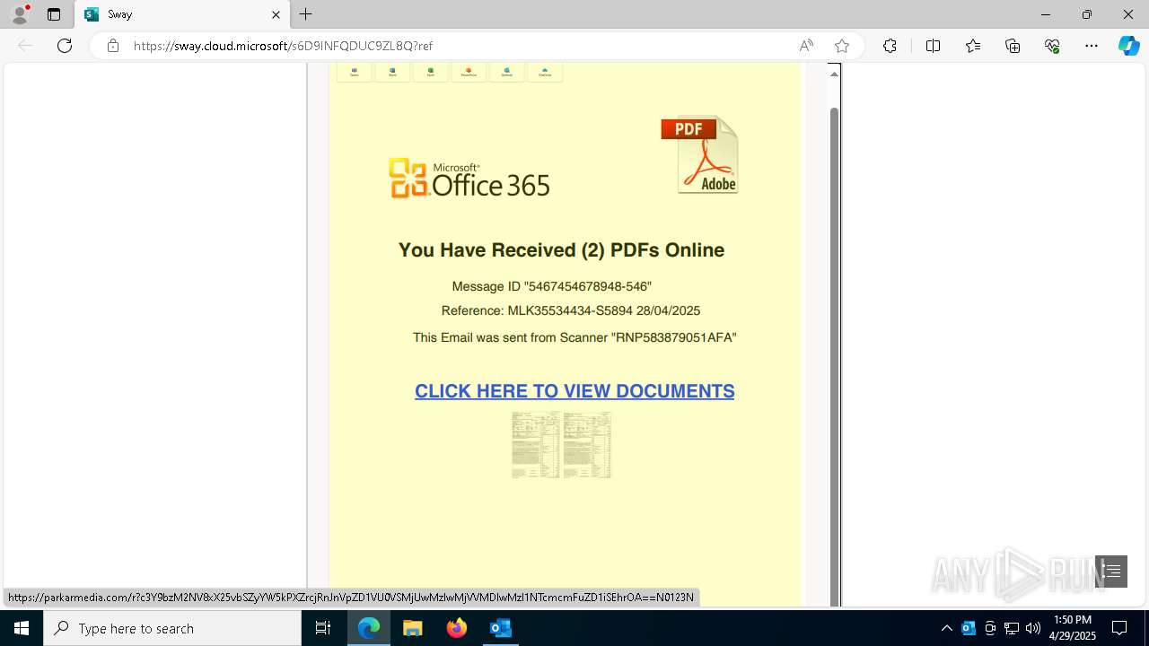Click the Teams app tile

click(355, 72)
